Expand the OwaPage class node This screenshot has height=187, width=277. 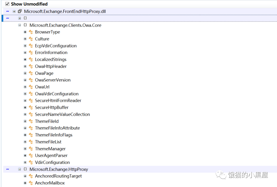coord(25,73)
